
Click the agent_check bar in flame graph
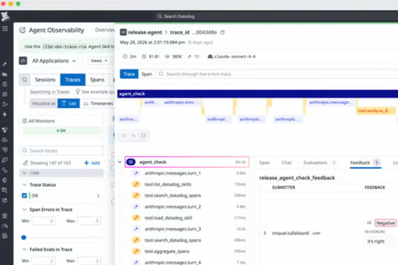coord(257,94)
